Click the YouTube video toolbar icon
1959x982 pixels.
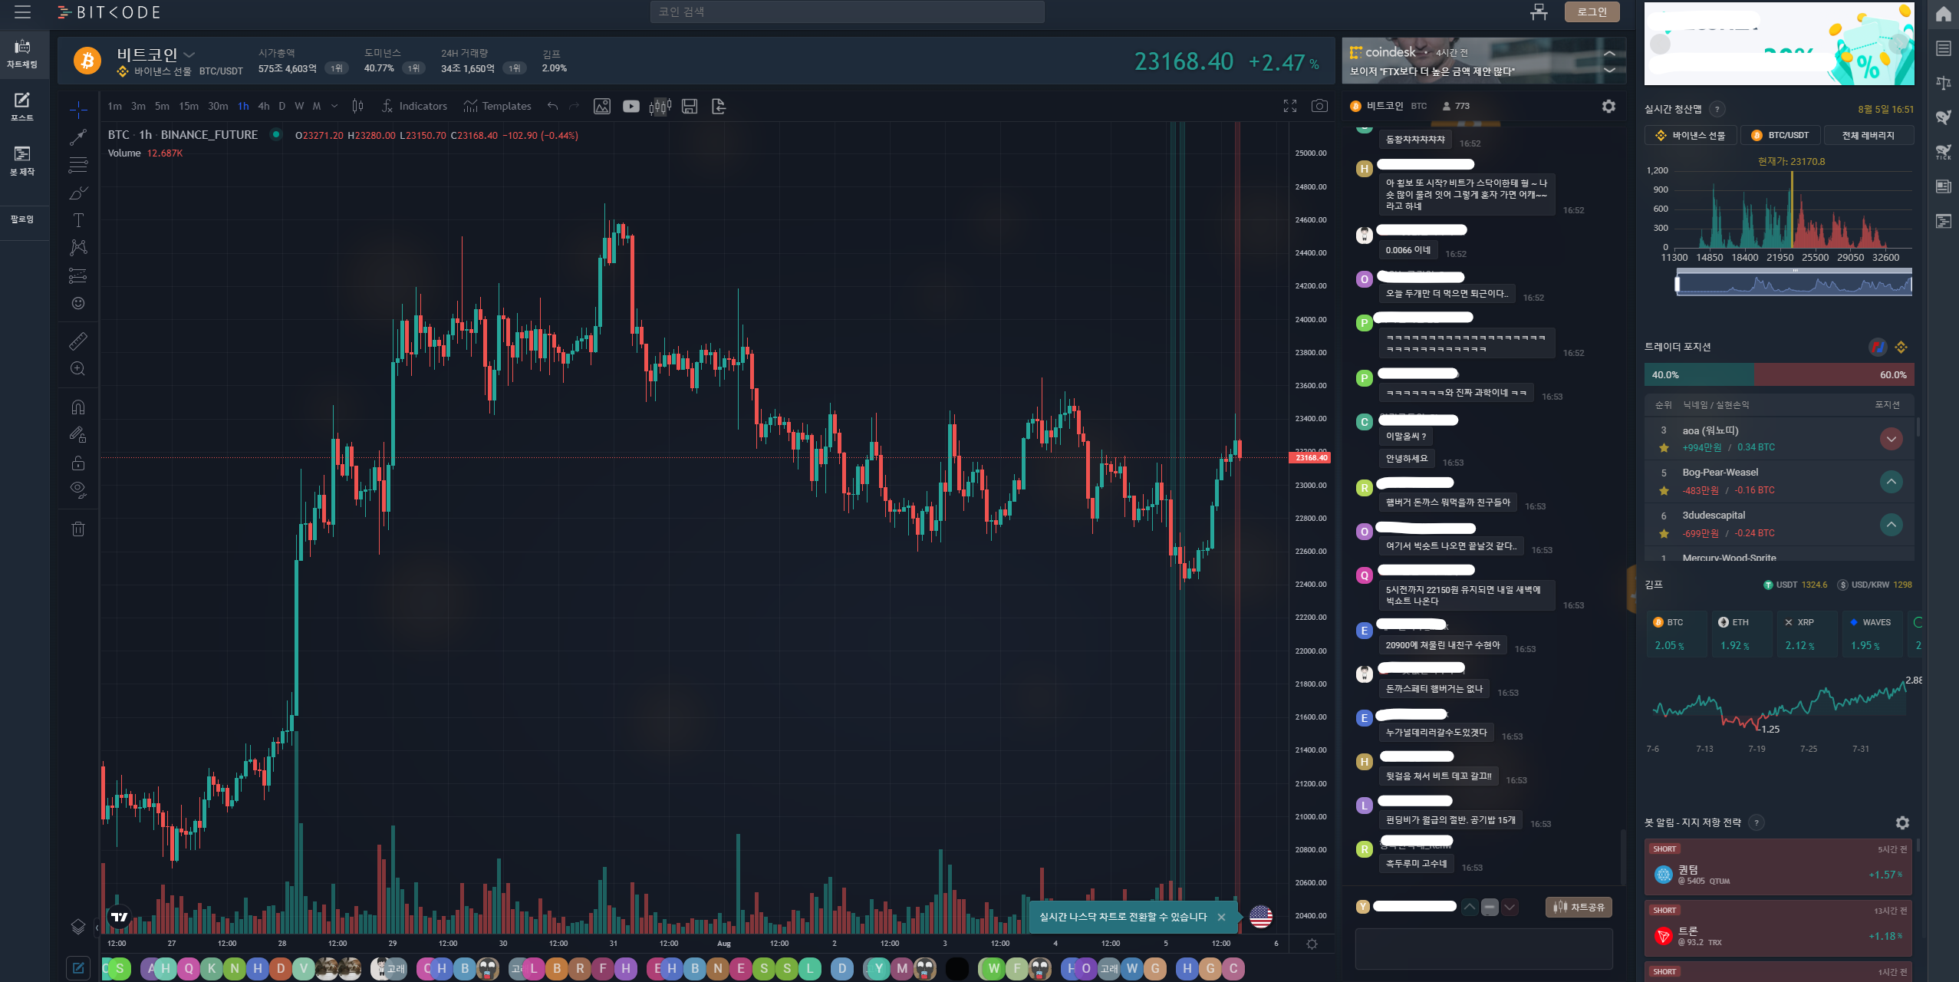coord(631,107)
